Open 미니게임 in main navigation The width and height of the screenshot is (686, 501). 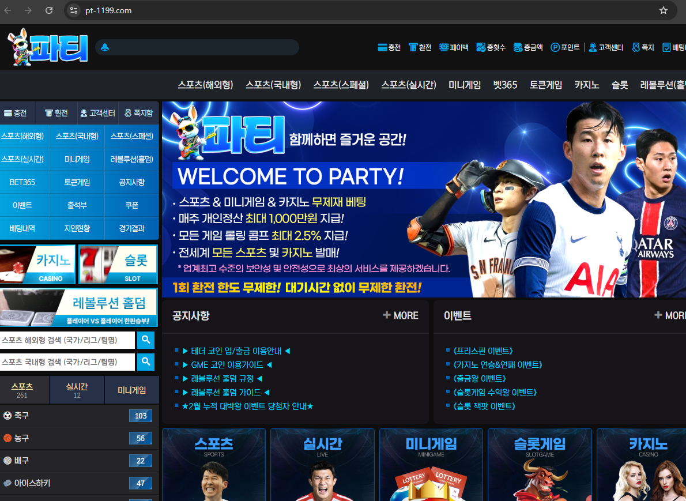pyautogui.click(x=465, y=85)
